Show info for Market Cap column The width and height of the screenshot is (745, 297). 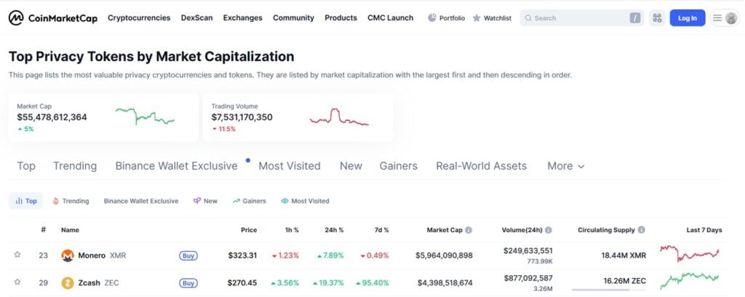(x=469, y=230)
